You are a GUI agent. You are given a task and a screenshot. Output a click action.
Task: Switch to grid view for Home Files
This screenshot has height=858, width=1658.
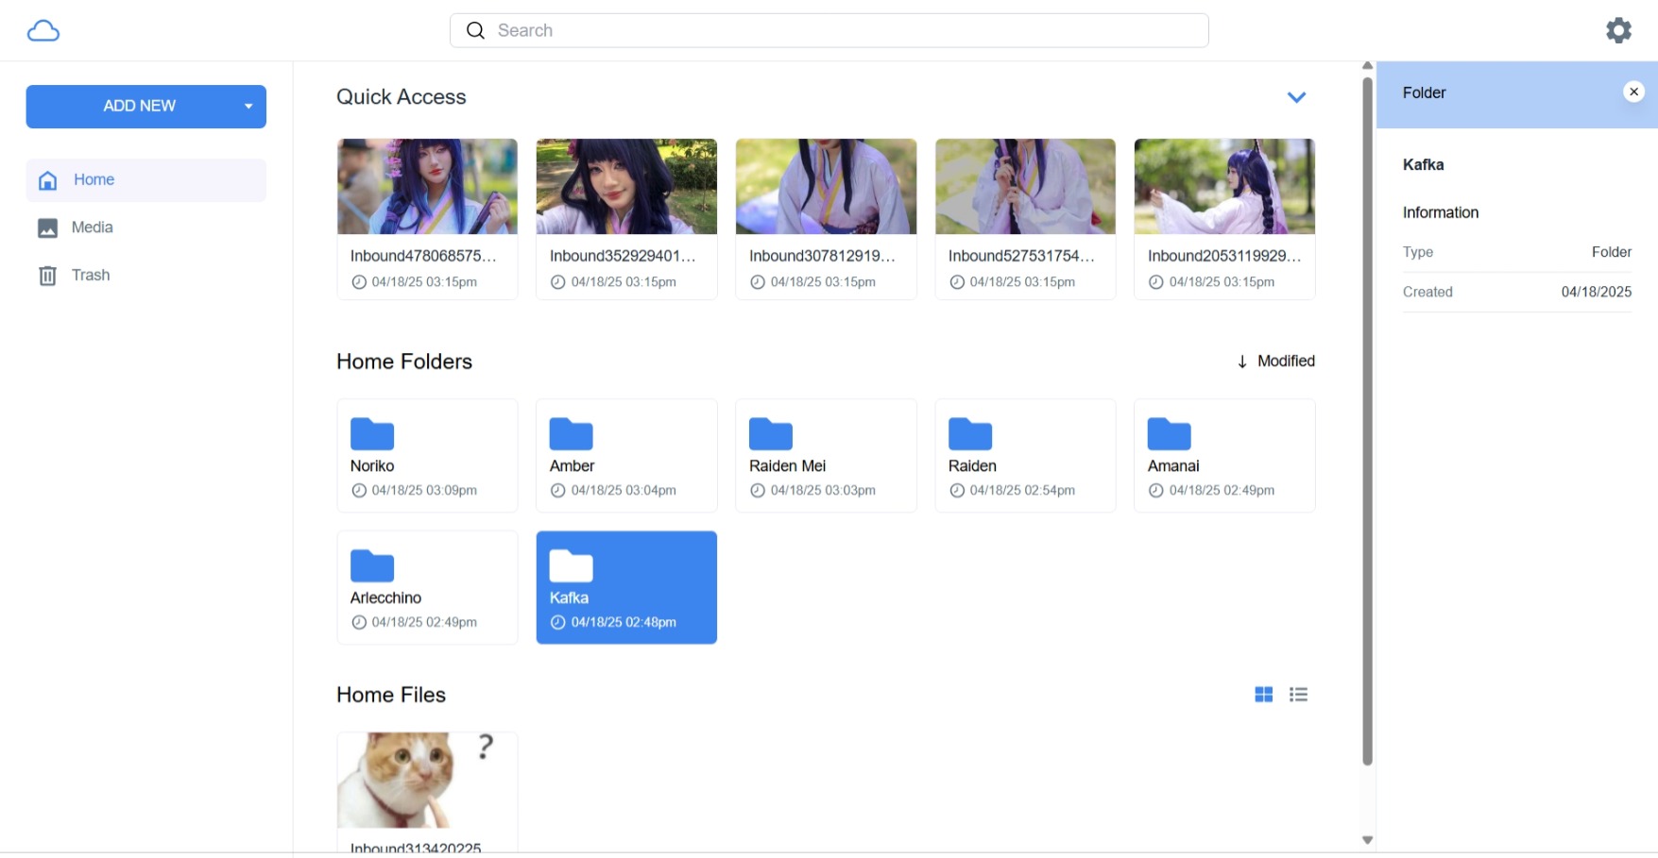(x=1263, y=695)
